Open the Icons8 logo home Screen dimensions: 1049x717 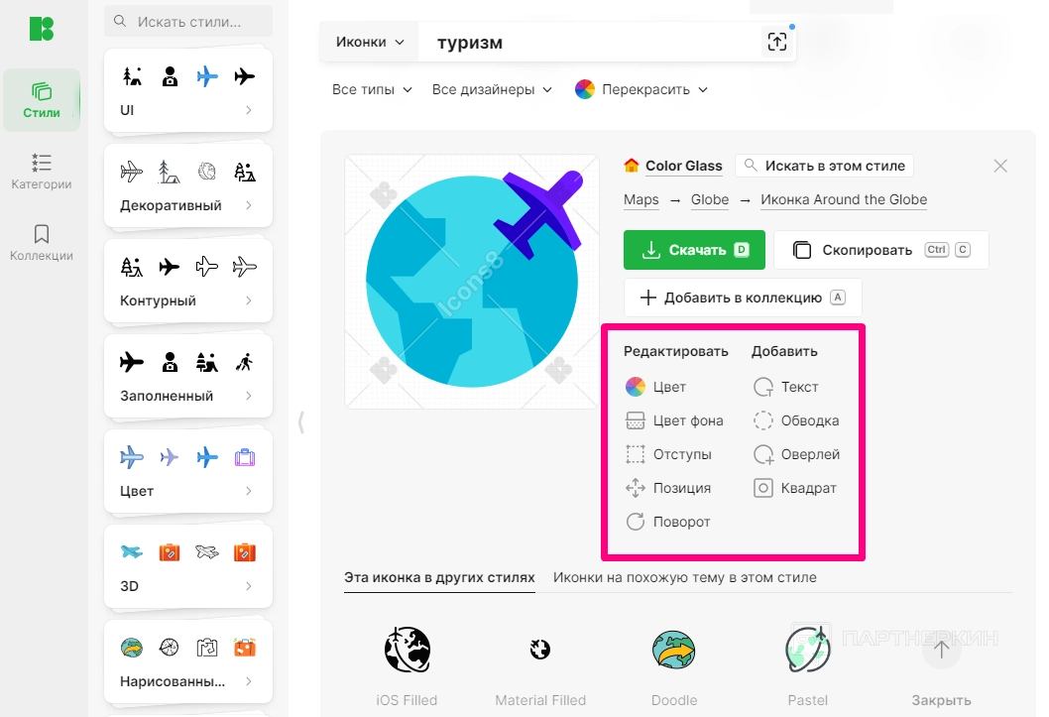(42, 29)
